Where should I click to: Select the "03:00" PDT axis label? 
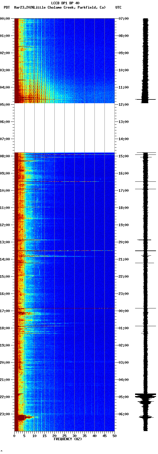point(5,70)
